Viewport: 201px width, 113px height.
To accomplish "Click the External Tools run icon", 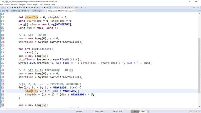I will (x=24, y=8).
